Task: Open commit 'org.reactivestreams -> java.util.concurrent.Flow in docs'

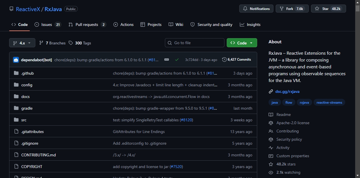Action: pyautogui.click(x=161, y=97)
